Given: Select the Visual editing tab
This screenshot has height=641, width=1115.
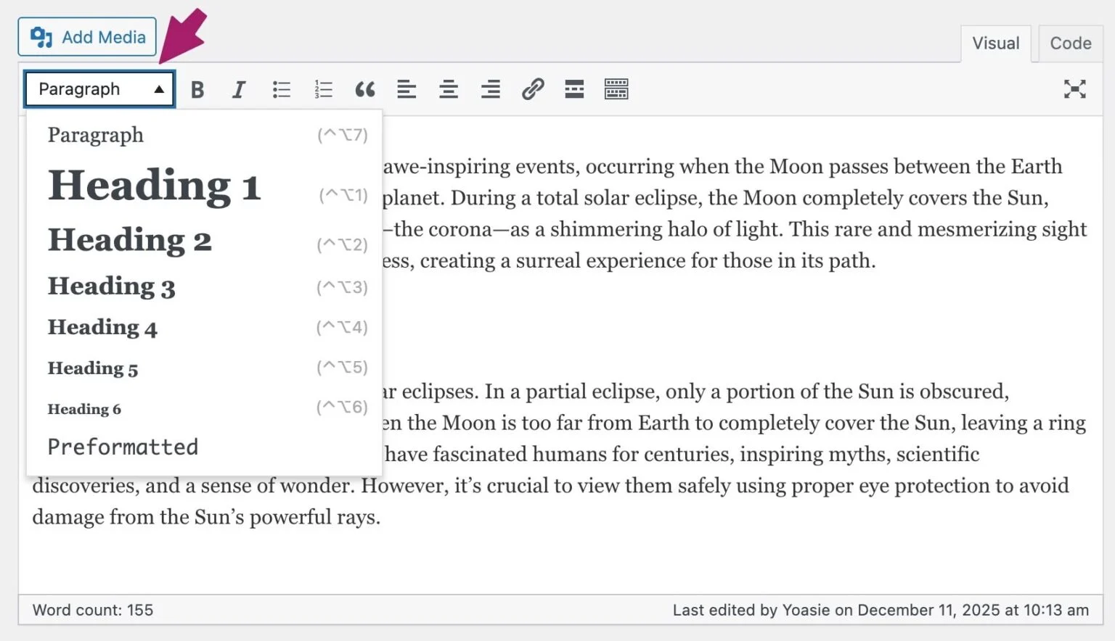Looking at the screenshot, I should coord(995,43).
